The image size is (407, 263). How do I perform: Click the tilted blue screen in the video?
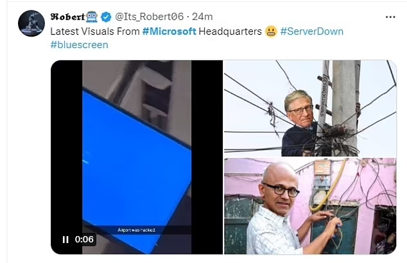(136, 166)
